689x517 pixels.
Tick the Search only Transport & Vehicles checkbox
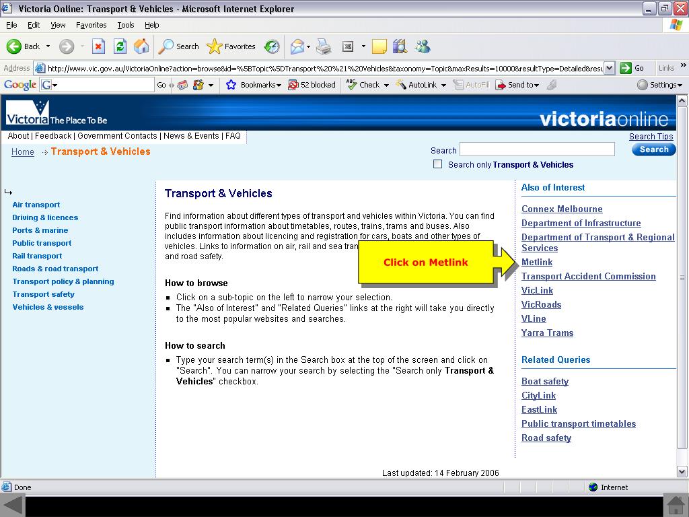click(x=437, y=164)
